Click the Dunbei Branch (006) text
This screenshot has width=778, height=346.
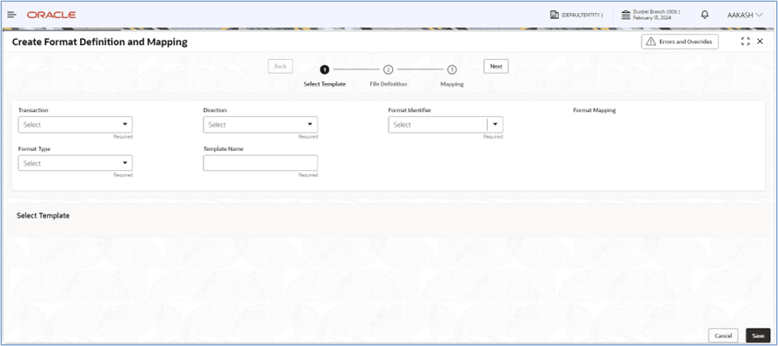click(656, 11)
